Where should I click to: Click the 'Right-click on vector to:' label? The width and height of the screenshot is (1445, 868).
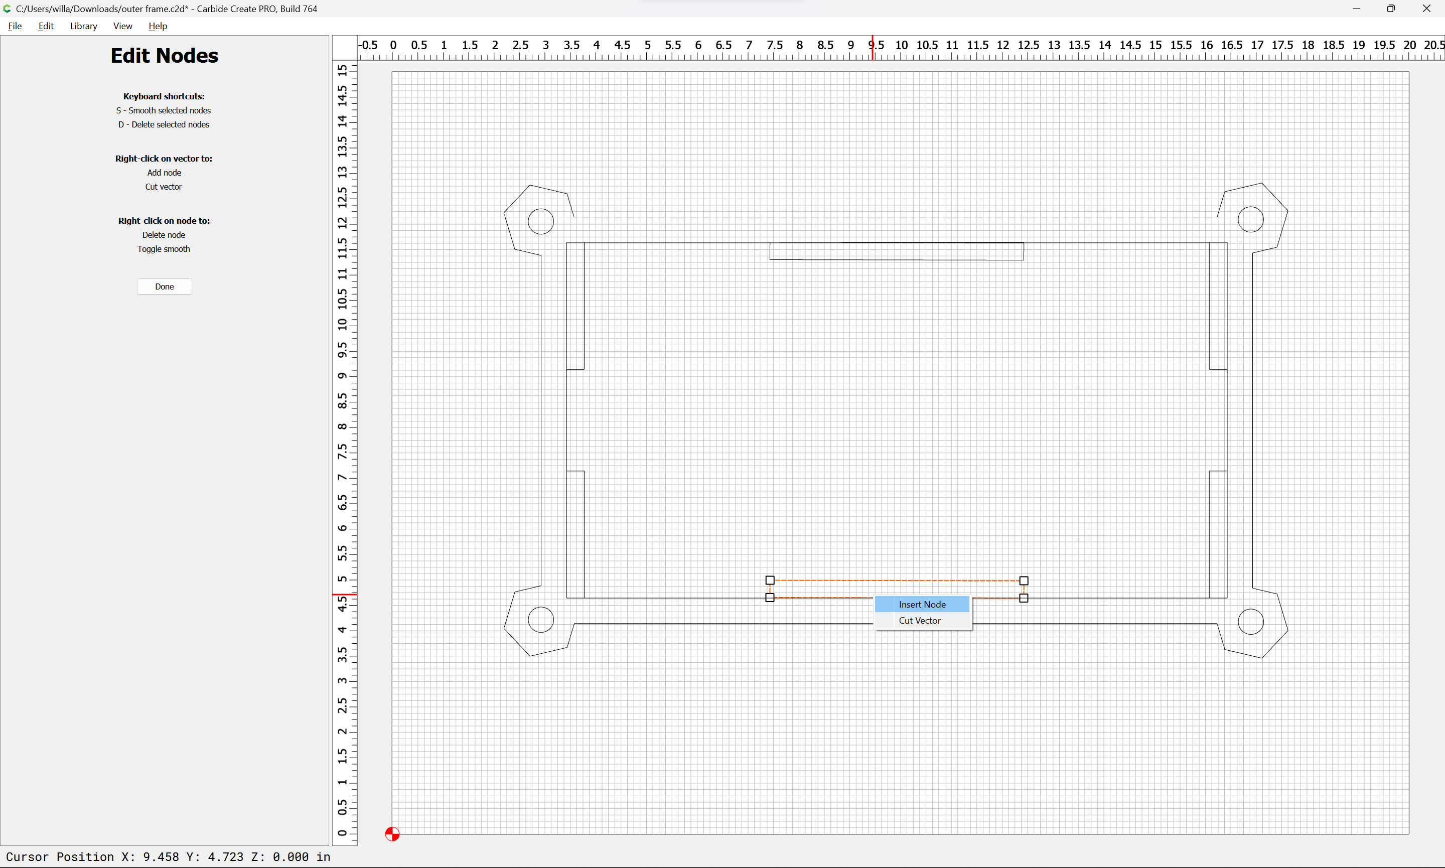(164, 159)
